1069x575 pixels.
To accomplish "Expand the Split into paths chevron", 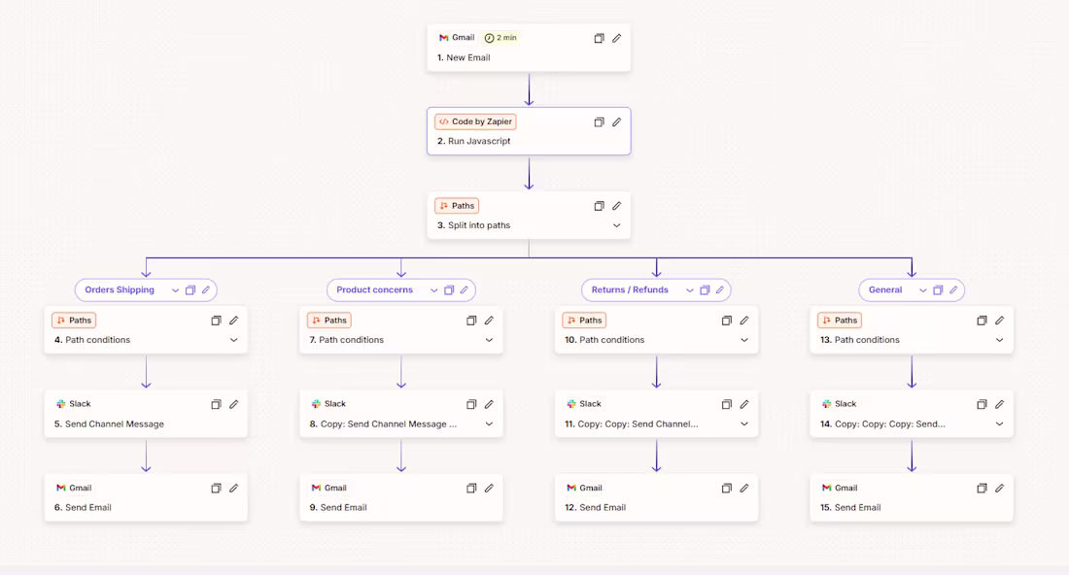I will 616,225.
